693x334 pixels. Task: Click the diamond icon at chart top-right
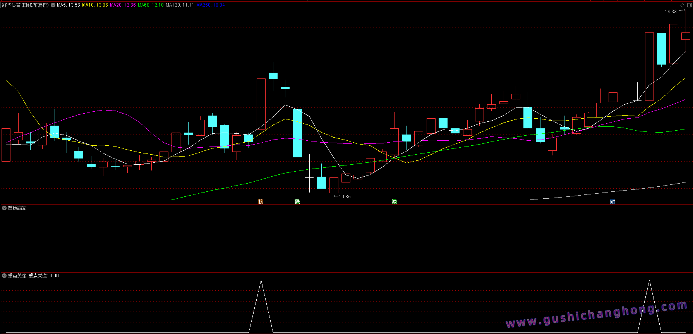pos(682,5)
